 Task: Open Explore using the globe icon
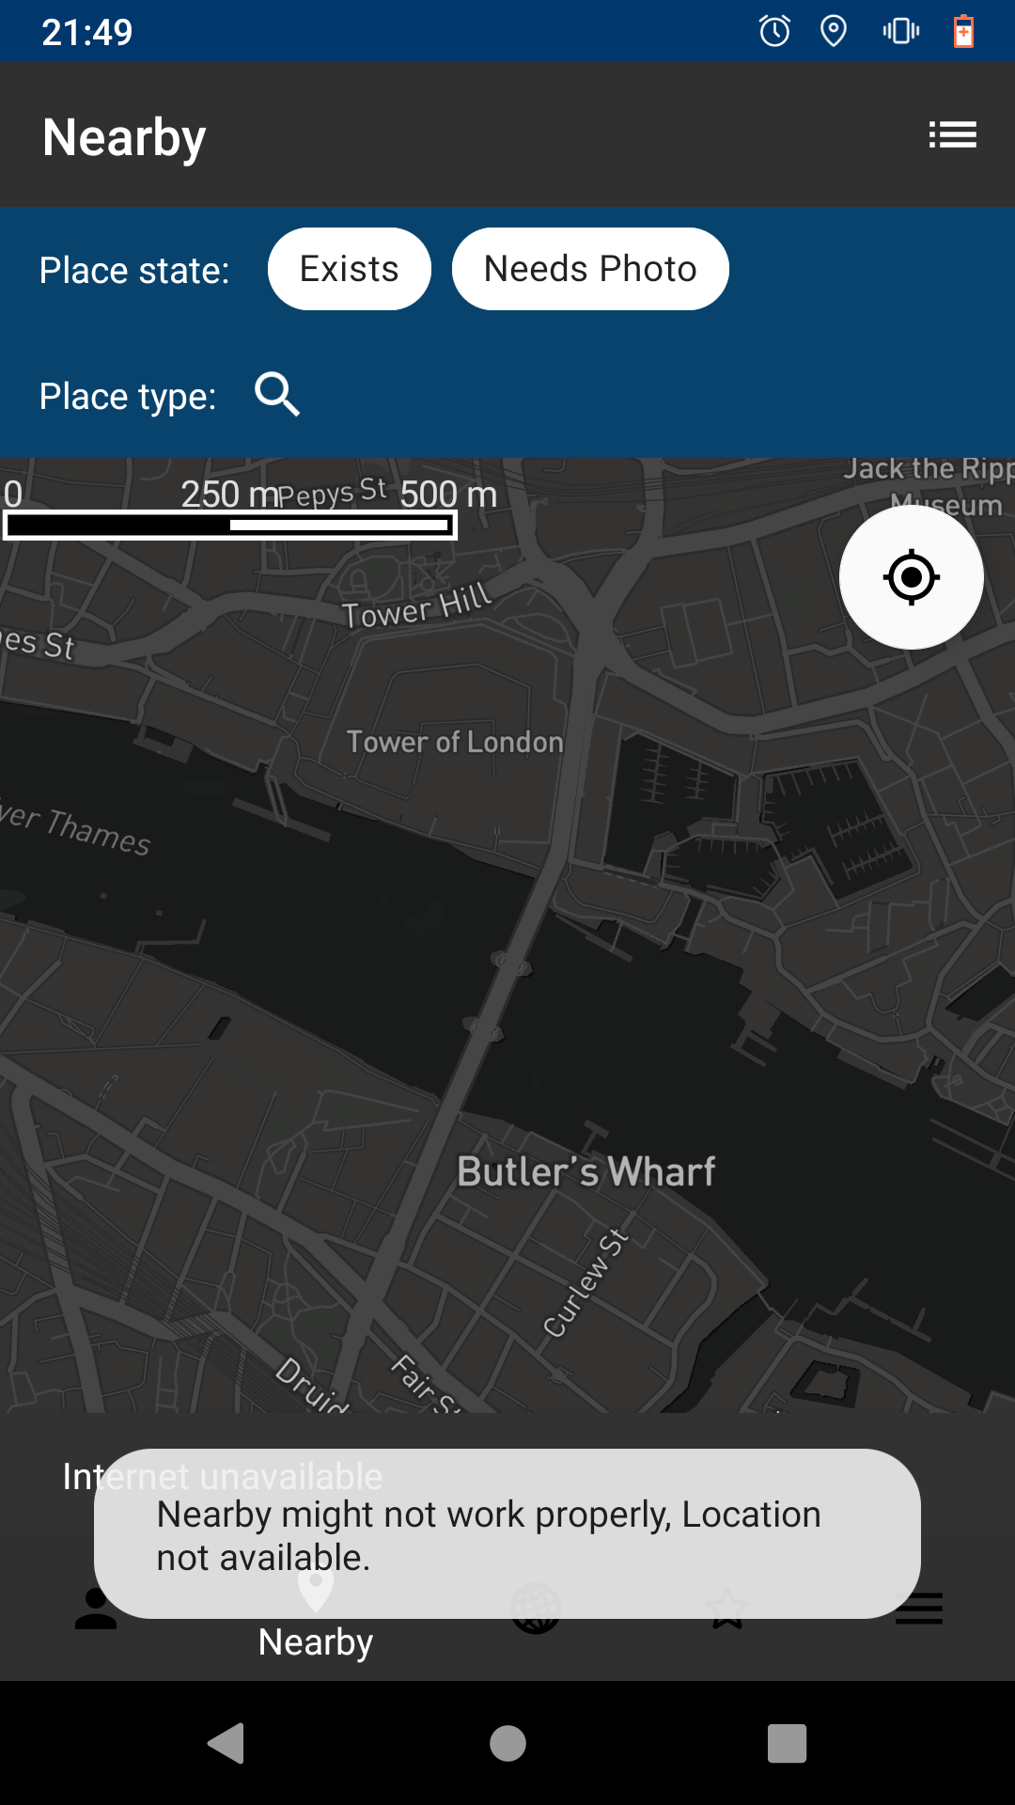(x=537, y=1608)
